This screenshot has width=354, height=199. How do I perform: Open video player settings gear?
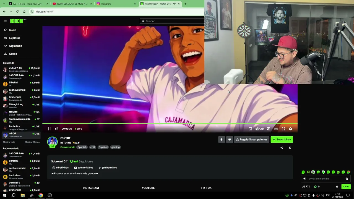pos(290,129)
